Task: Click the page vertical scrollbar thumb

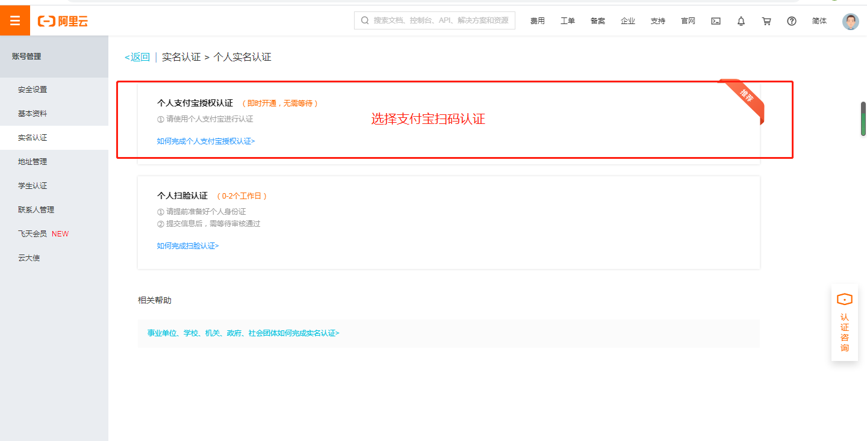Action: [863, 119]
